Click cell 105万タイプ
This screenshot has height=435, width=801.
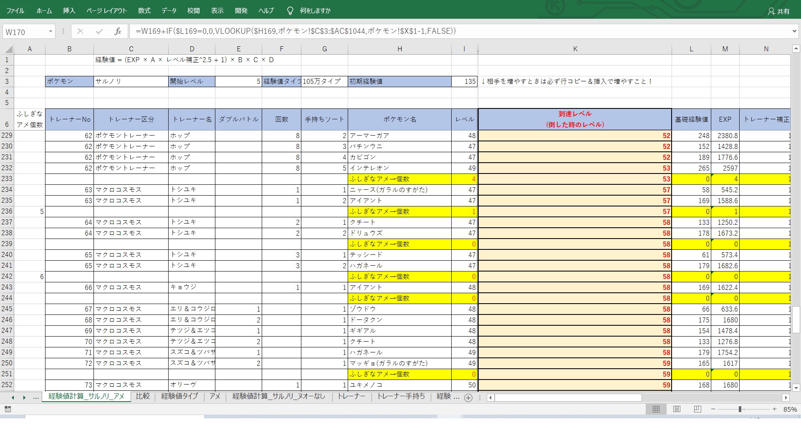pyautogui.click(x=324, y=81)
